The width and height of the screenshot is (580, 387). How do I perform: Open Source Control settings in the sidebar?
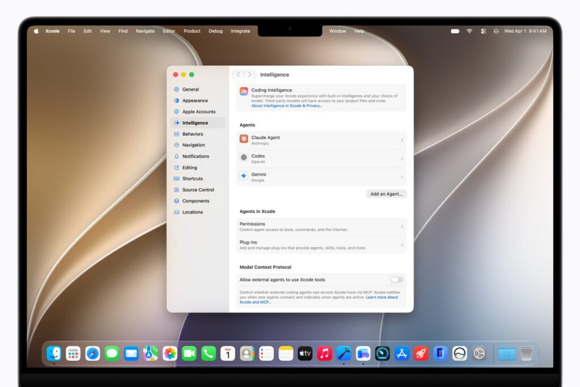click(198, 190)
